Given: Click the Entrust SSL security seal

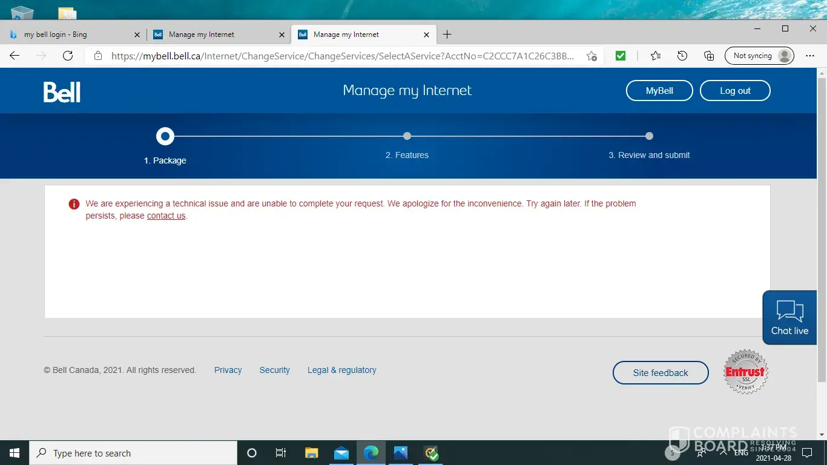Looking at the screenshot, I should coord(746,371).
